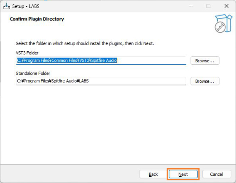Screen dimensions: 236x183
Task: Click the Confirm Plugin Directory heading
Action: pyautogui.click(x=37, y=19)
